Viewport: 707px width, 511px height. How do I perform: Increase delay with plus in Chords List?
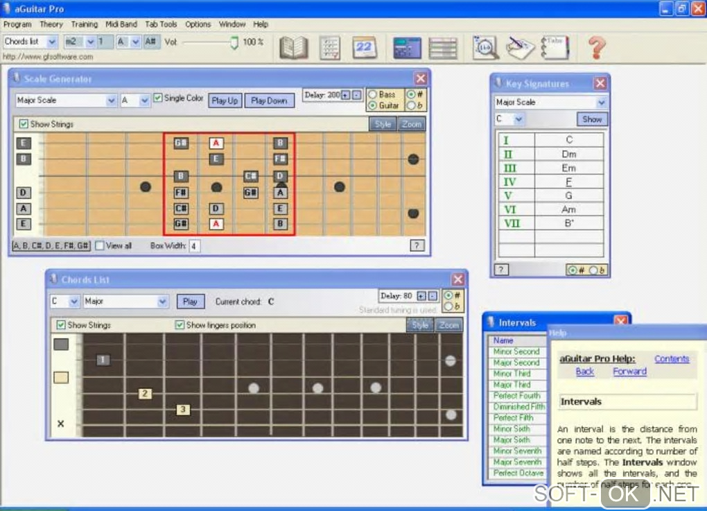(x=421, y=296)
